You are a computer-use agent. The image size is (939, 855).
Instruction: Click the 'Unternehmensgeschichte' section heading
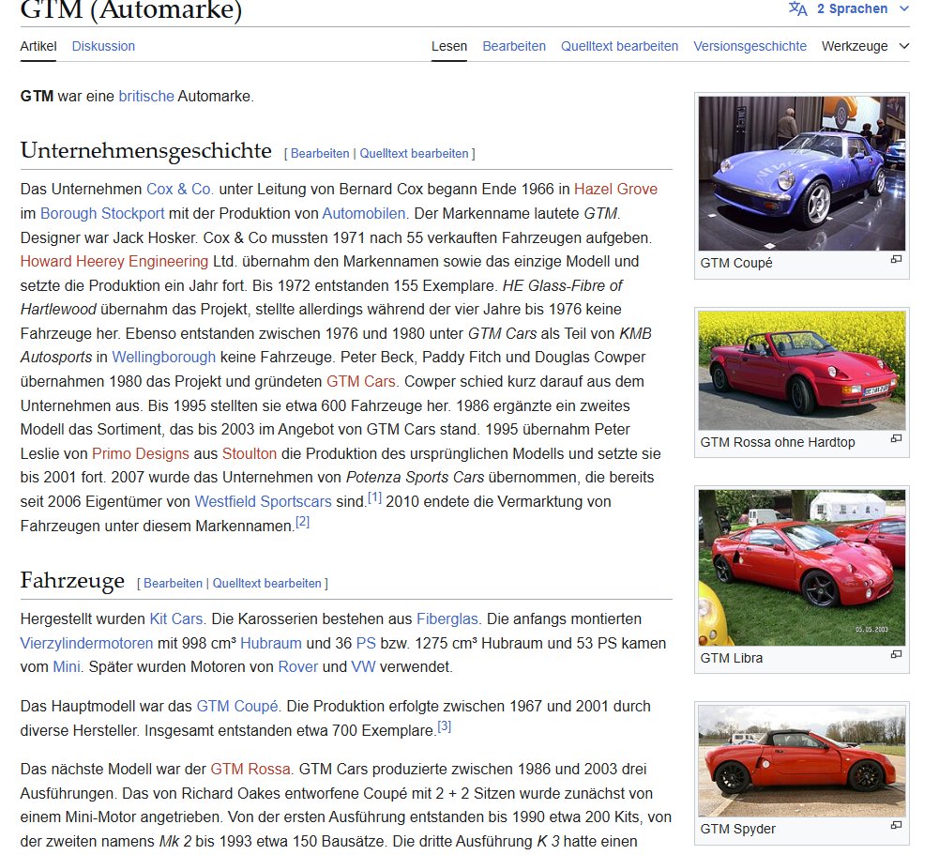click(146, 150)
